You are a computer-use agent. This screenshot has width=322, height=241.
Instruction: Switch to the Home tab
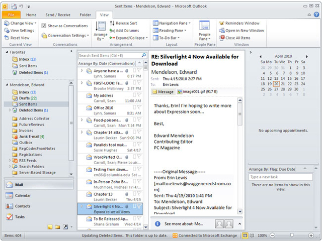pyautogui.click(x=31, y=15)
